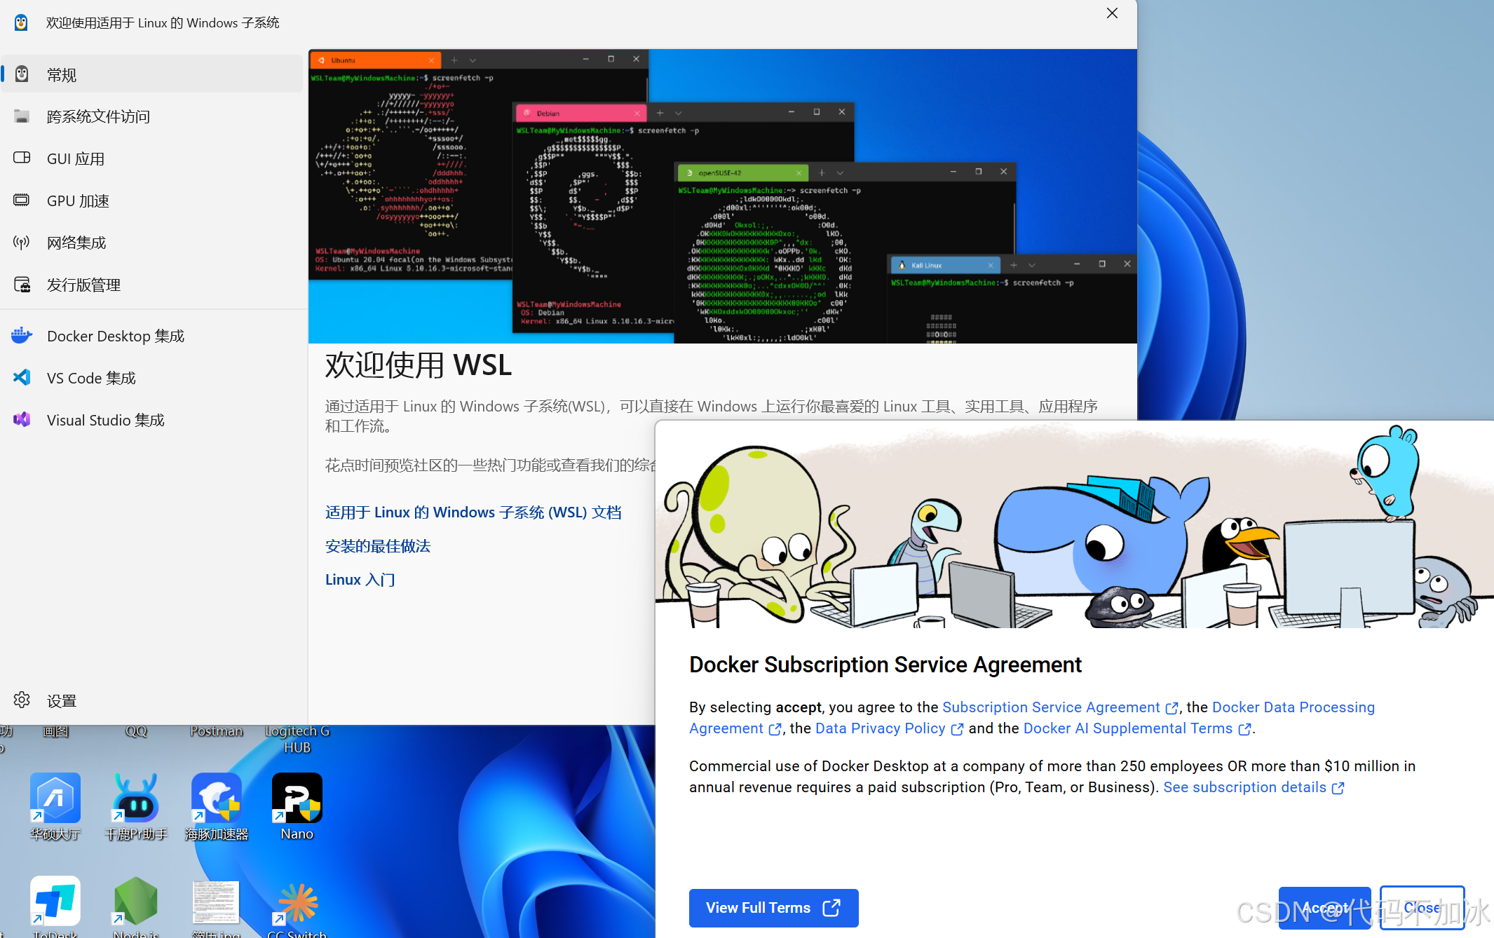
Task: Click the 网络集成 antenna icon
Action: pyautogui.click(x=22, y=243)
